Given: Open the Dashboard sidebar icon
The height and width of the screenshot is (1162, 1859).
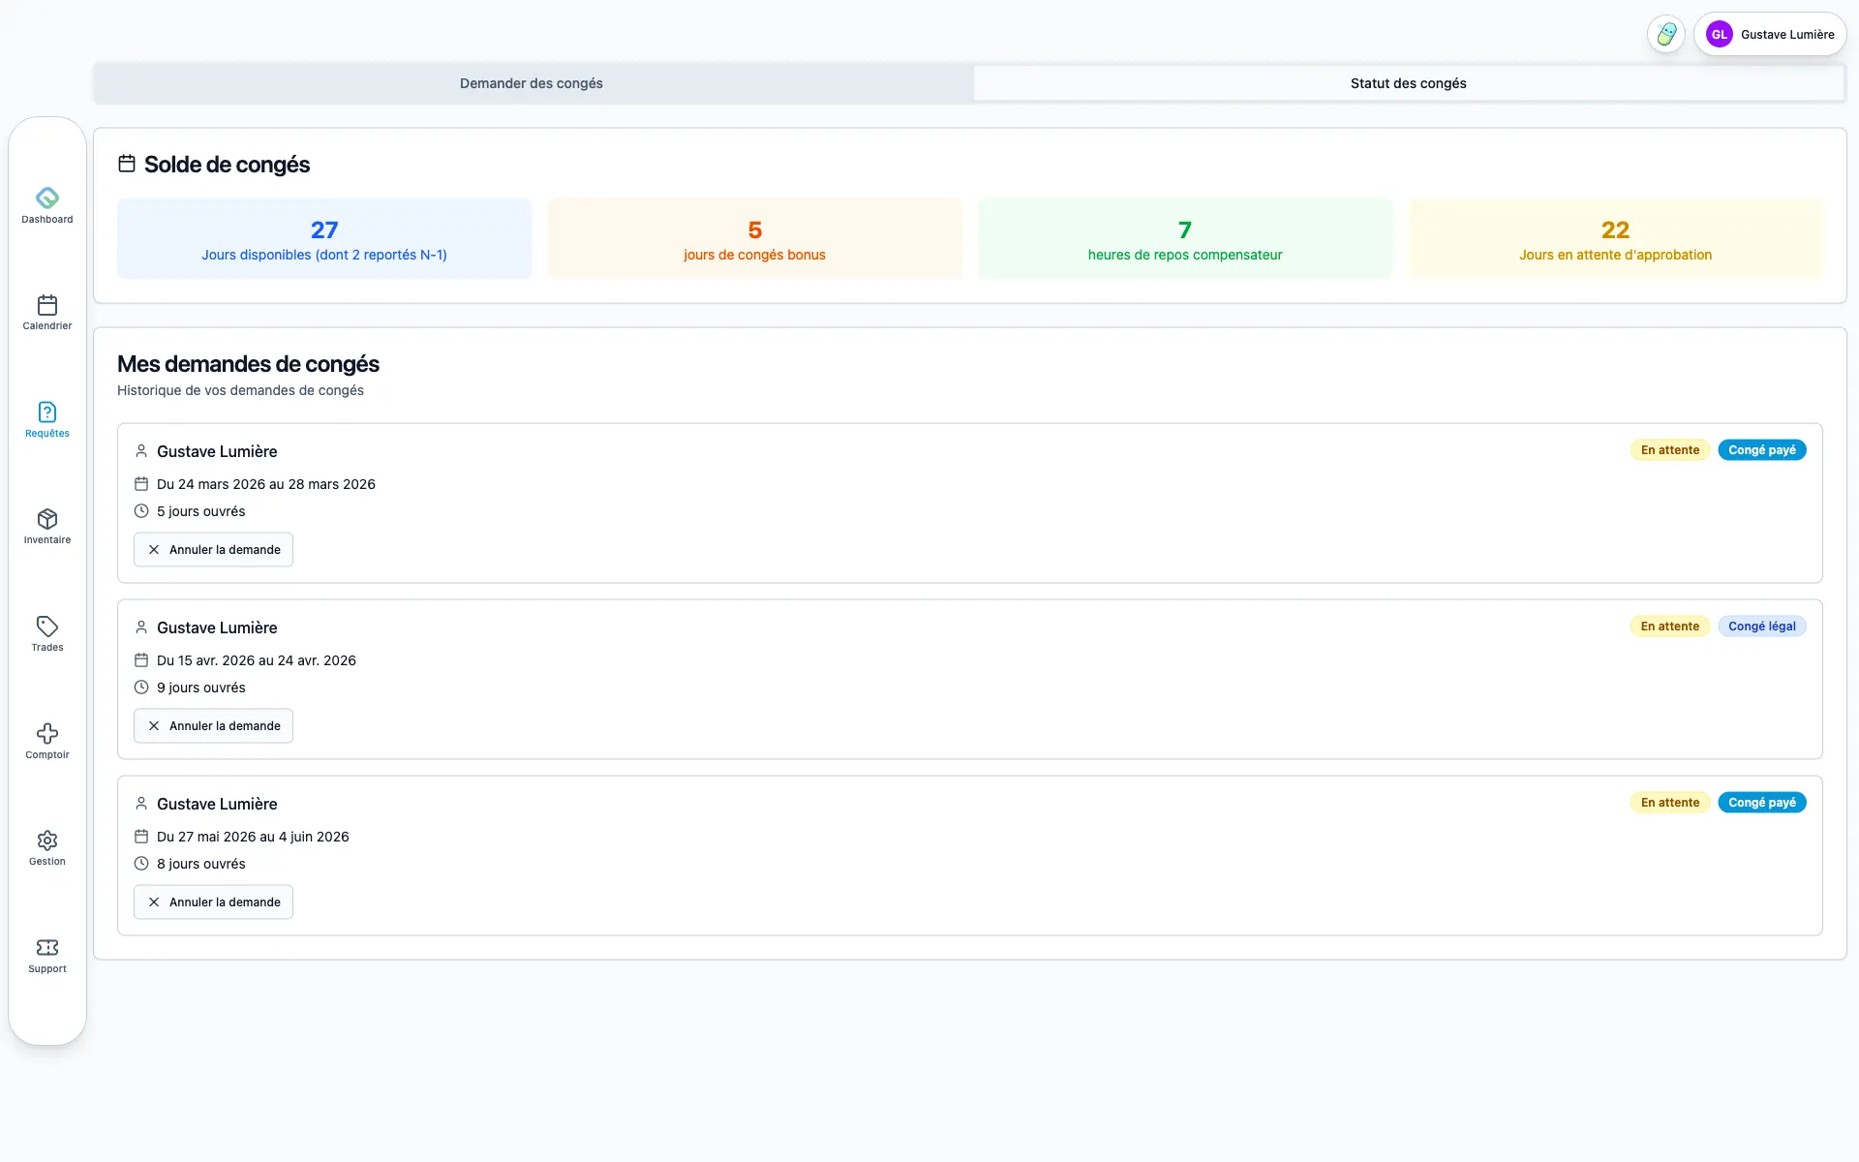Looking at the screenshot, I should pos(47,204).
